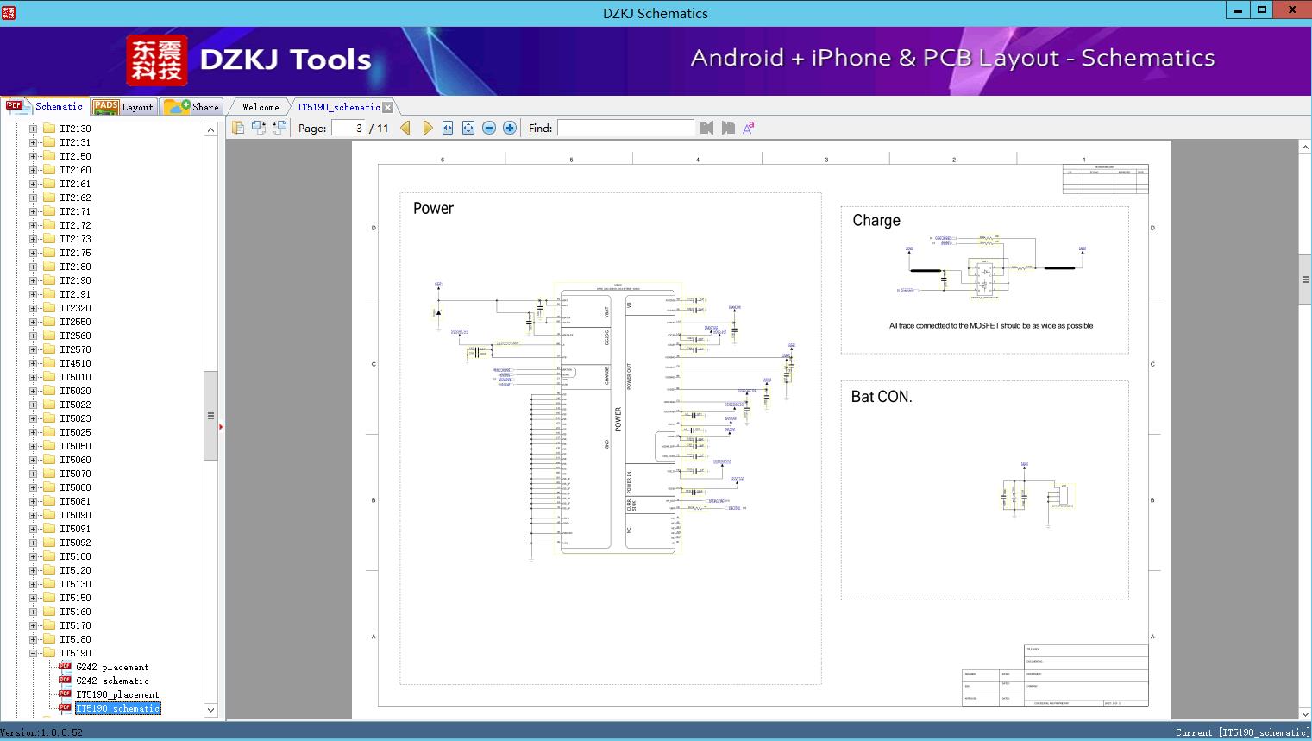The height and width of the screenshot is (741, 1312).
Task: Click the tree panel scroll-down arrow
Action: tap(210, 710)
